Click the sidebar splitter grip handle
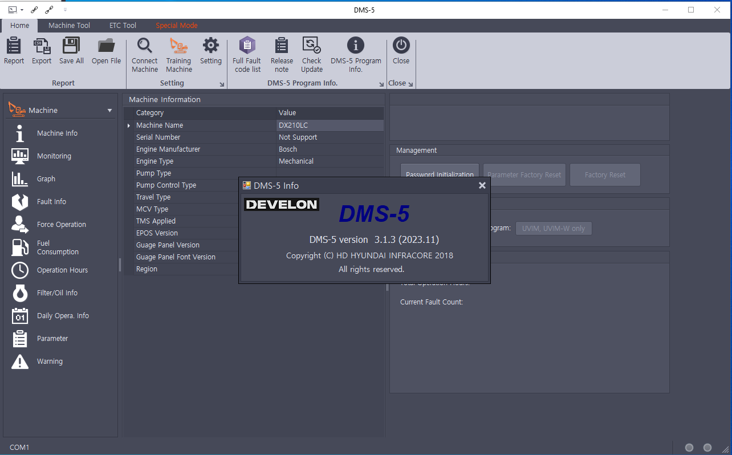This screenshot has height=455, width=732. pyautogui.click(x=120, y=265)
